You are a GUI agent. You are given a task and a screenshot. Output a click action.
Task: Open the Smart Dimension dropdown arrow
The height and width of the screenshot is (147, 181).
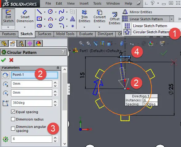pos(25,27)
